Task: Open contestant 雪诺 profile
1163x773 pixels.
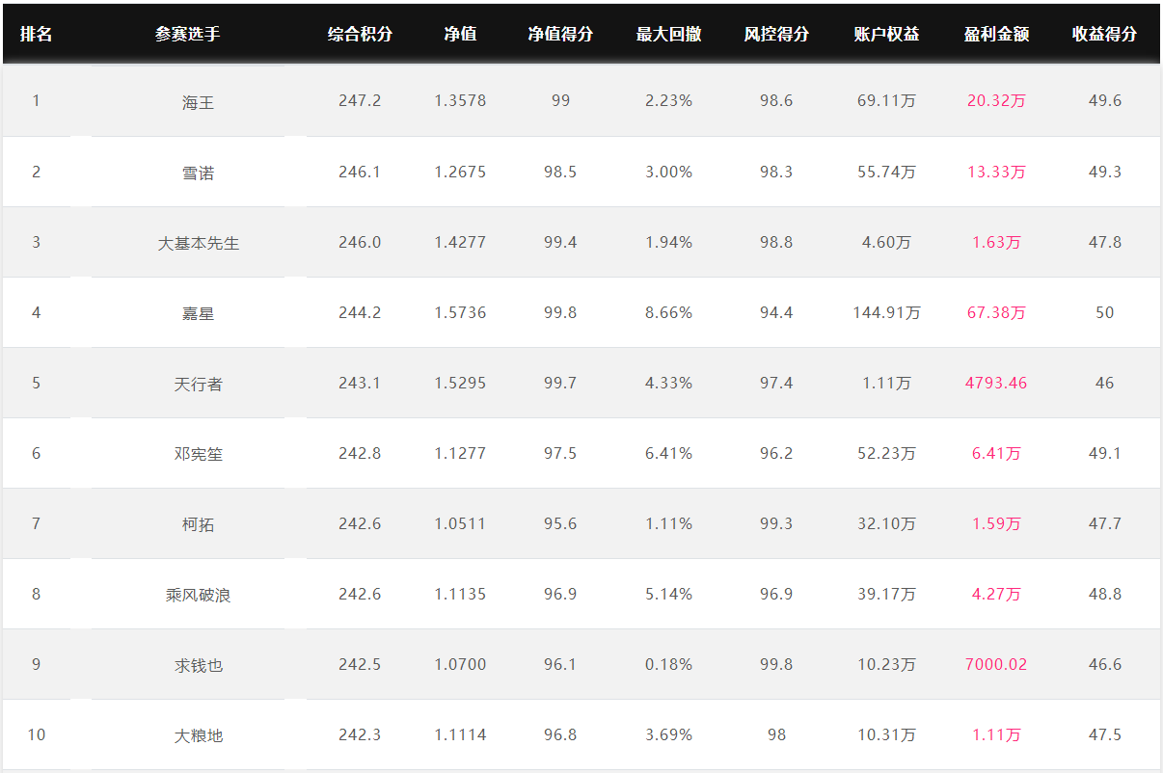Action: pyautogui.click(x=198, y=173)
